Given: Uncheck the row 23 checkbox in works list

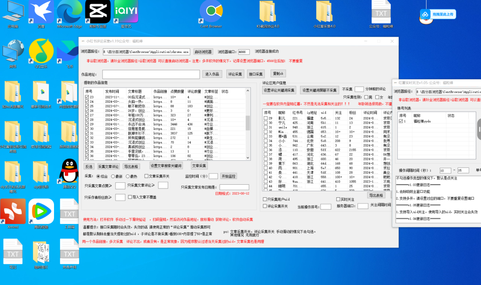Looking at the screenshot, I should tap(87, 97).
